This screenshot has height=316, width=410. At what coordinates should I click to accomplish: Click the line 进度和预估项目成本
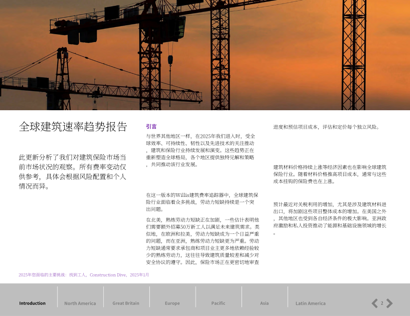coord(327,127)
